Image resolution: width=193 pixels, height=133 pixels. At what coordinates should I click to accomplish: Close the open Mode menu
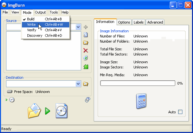[x=27, y=13]
